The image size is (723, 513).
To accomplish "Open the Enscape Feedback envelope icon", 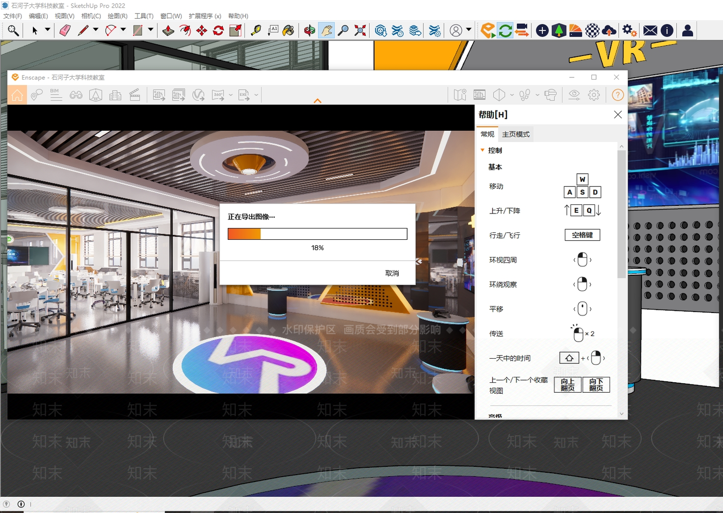I will [x=650, y=30].
